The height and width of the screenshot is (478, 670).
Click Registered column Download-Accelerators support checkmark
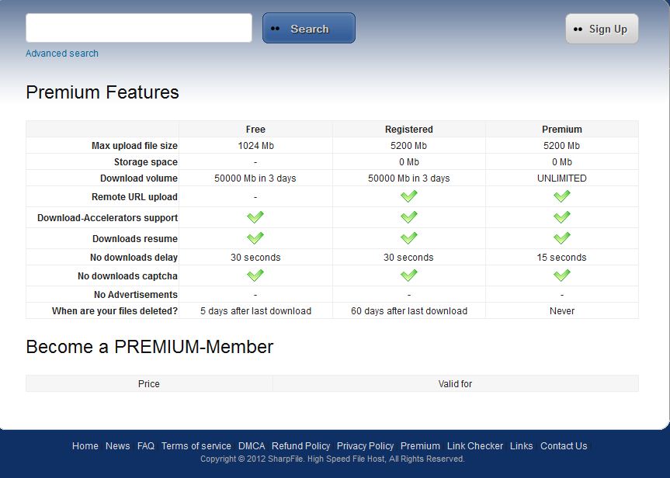409,217
